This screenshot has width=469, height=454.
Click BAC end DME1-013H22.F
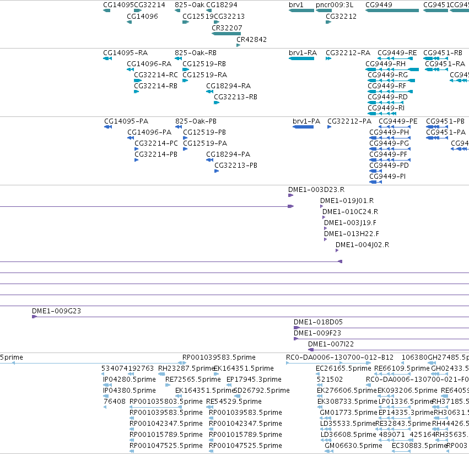(352, 234)
